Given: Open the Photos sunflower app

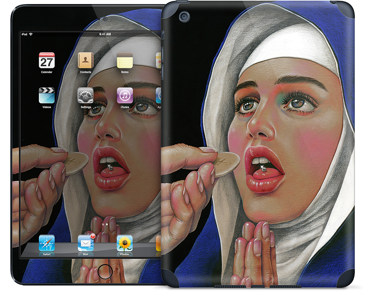Looking at the screenshot, I should coord(125,243).
